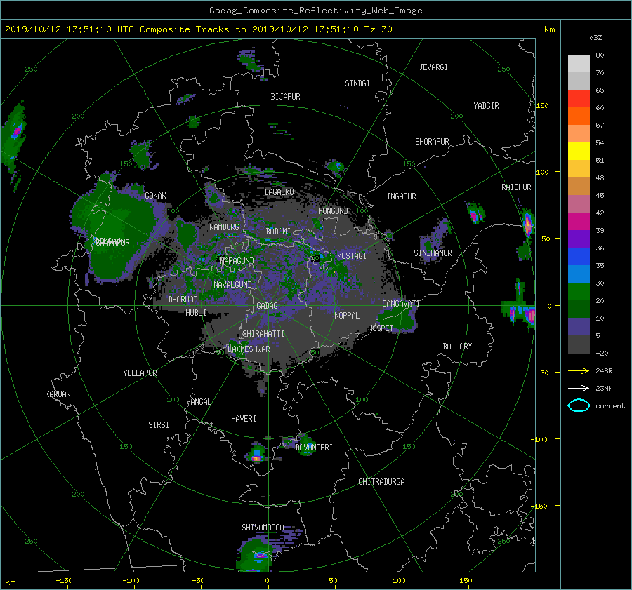Click the DHARWAD city label
632x590 pixels.
pos(183,300)
